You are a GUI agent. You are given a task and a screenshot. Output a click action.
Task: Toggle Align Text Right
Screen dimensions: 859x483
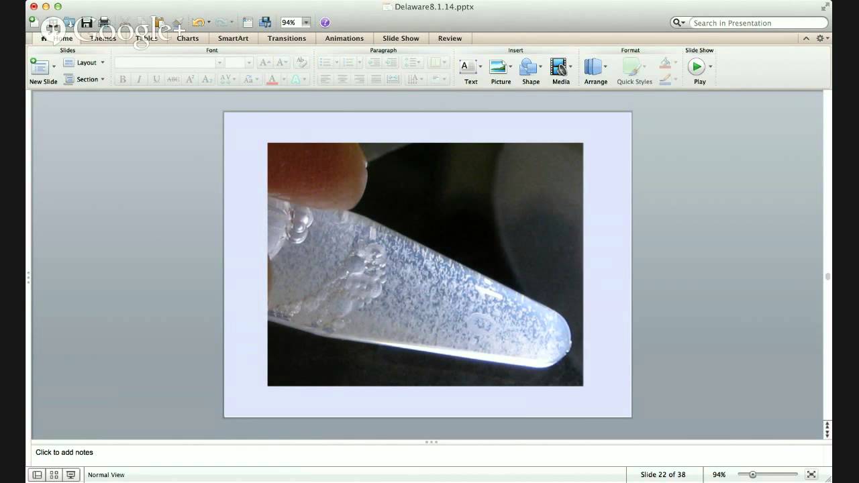(359, 79)
